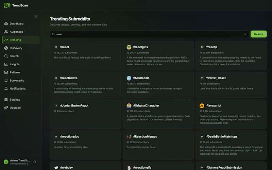272x170 pixels.
Task: Select the Trending sidebar item
Action: [20, 40]
